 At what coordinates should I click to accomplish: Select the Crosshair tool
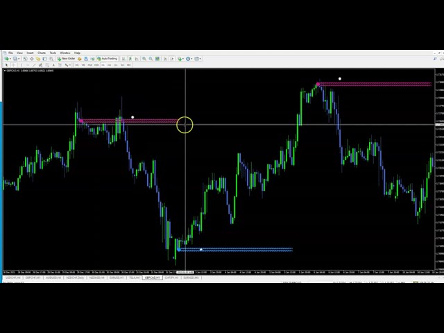[x=14, y=65]
